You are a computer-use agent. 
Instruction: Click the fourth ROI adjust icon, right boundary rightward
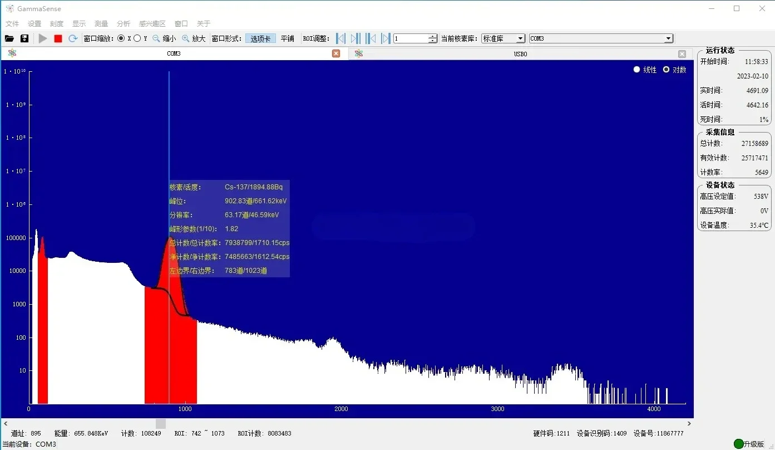(x=386, y=38)
